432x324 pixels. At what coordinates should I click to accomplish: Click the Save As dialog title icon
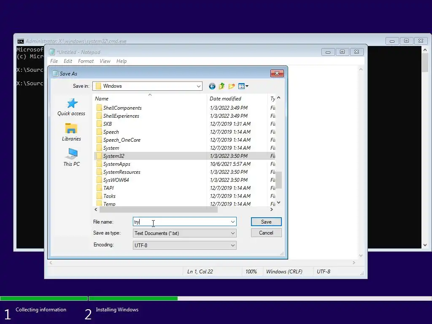point(55,73)
